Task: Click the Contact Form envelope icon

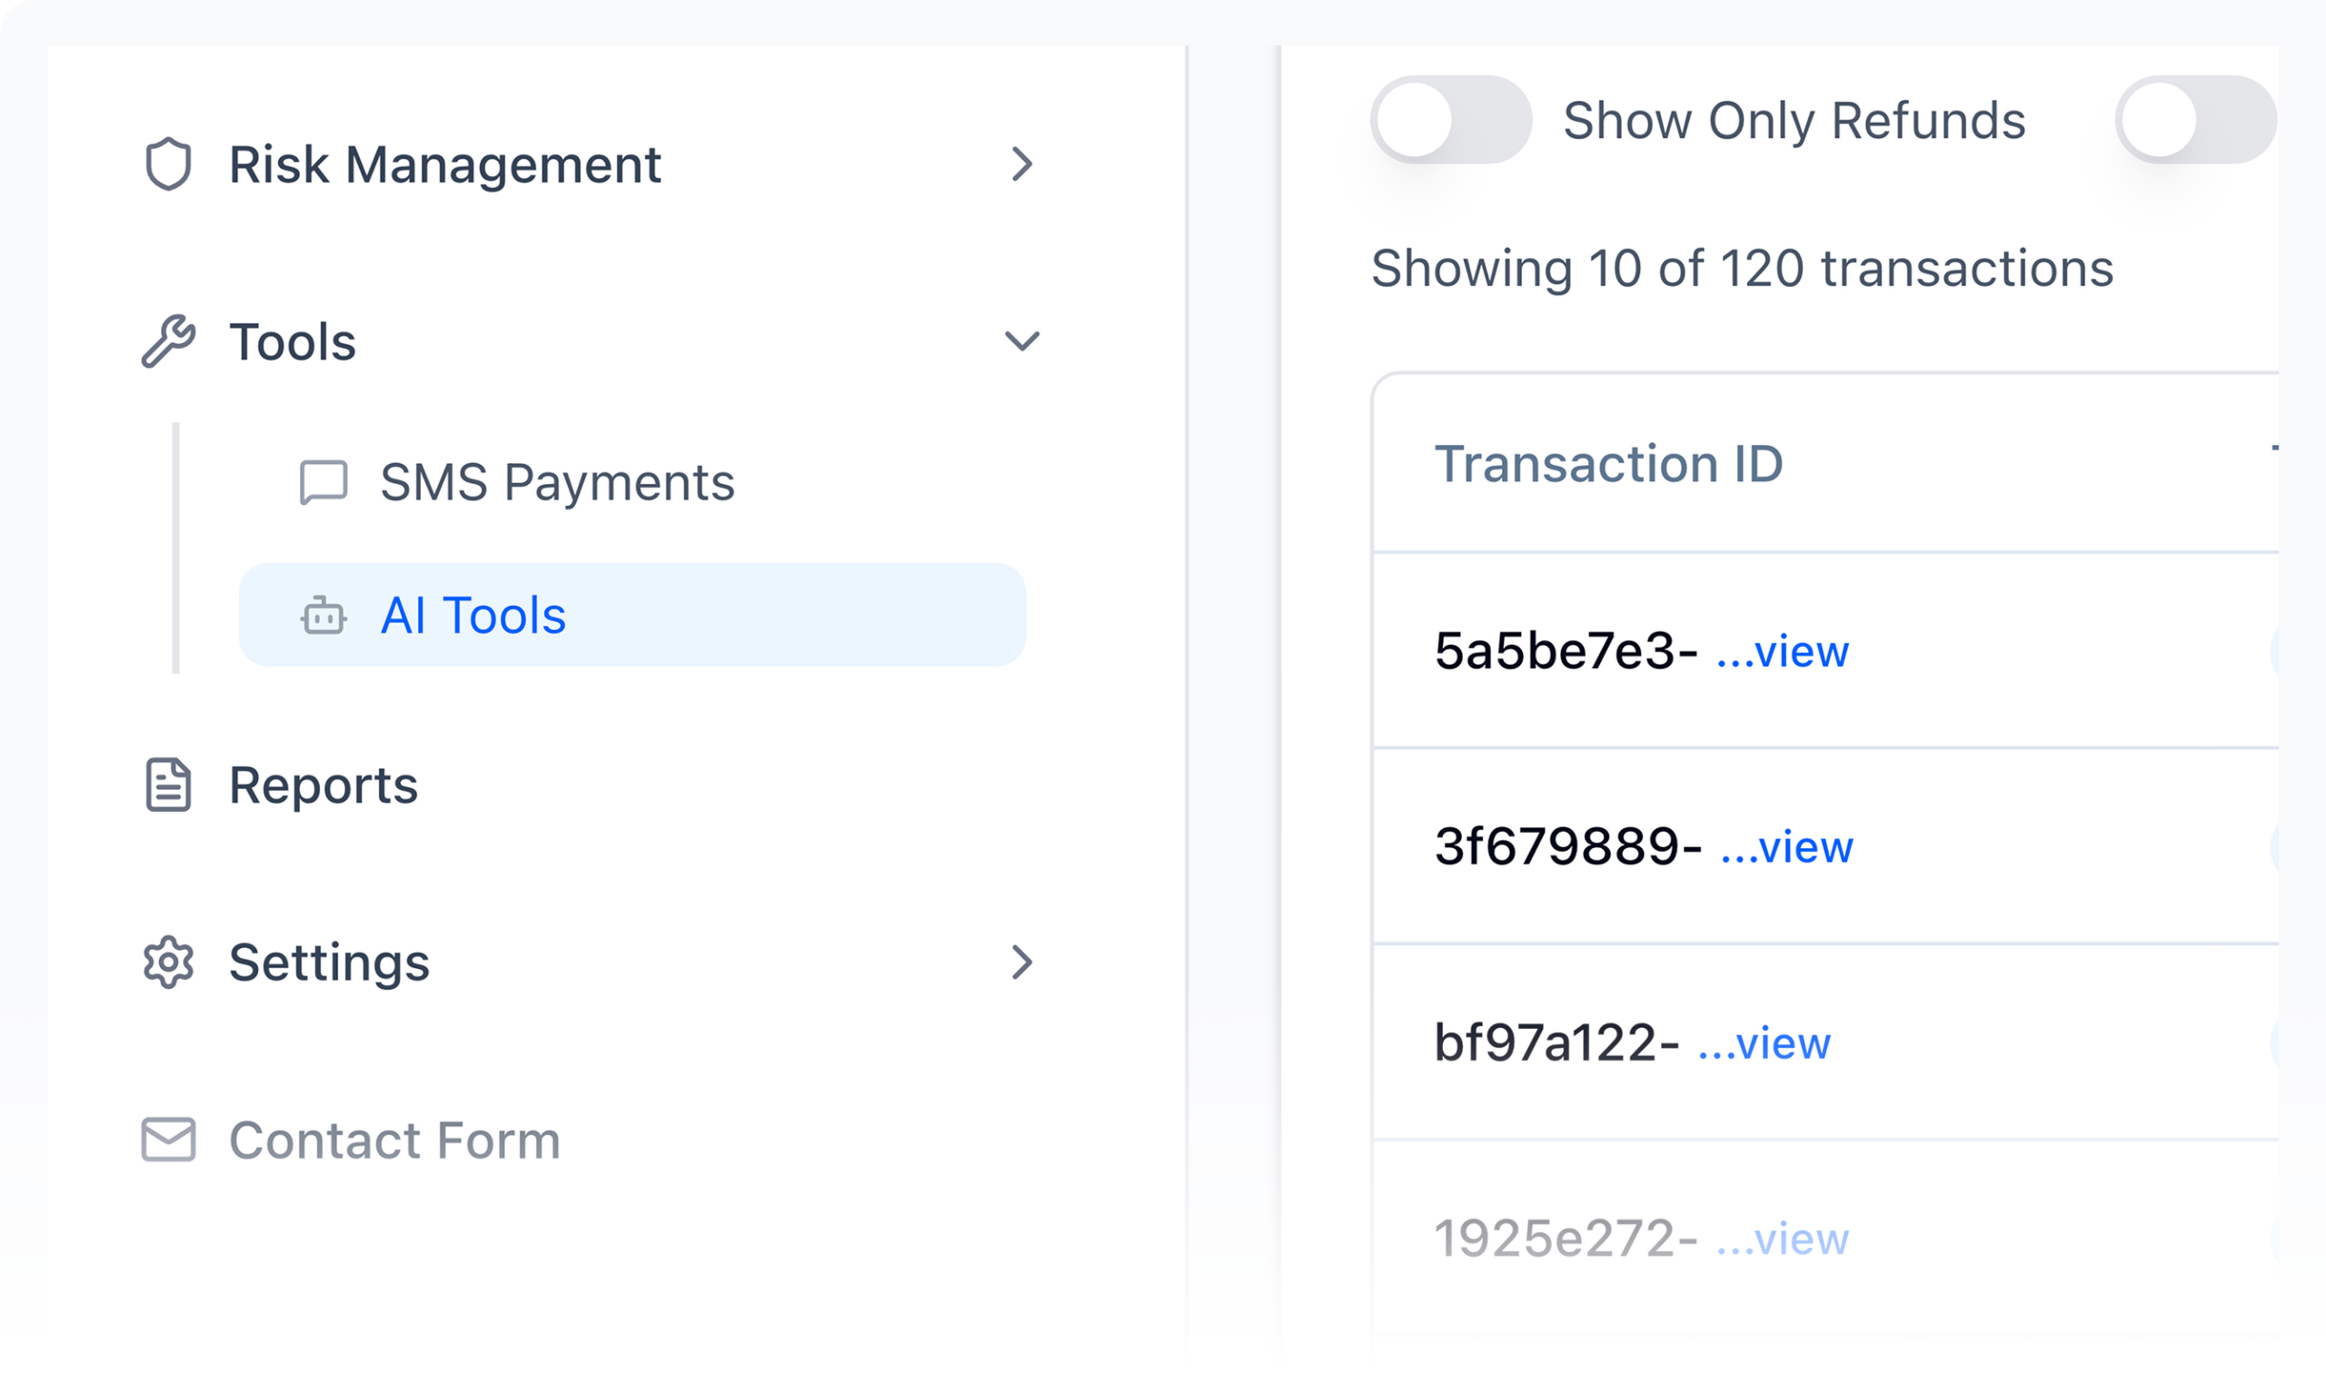Action: click(x=168, y=1140)
